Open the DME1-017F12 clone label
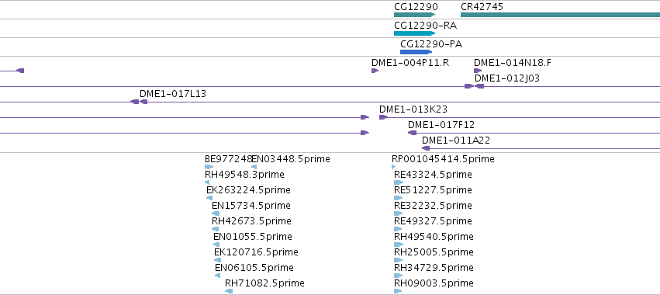 pyautogui.click(x=441, y=125)
